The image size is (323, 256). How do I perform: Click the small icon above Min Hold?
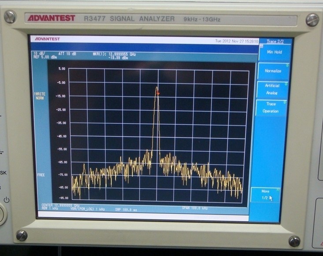[x=261, y=46]
